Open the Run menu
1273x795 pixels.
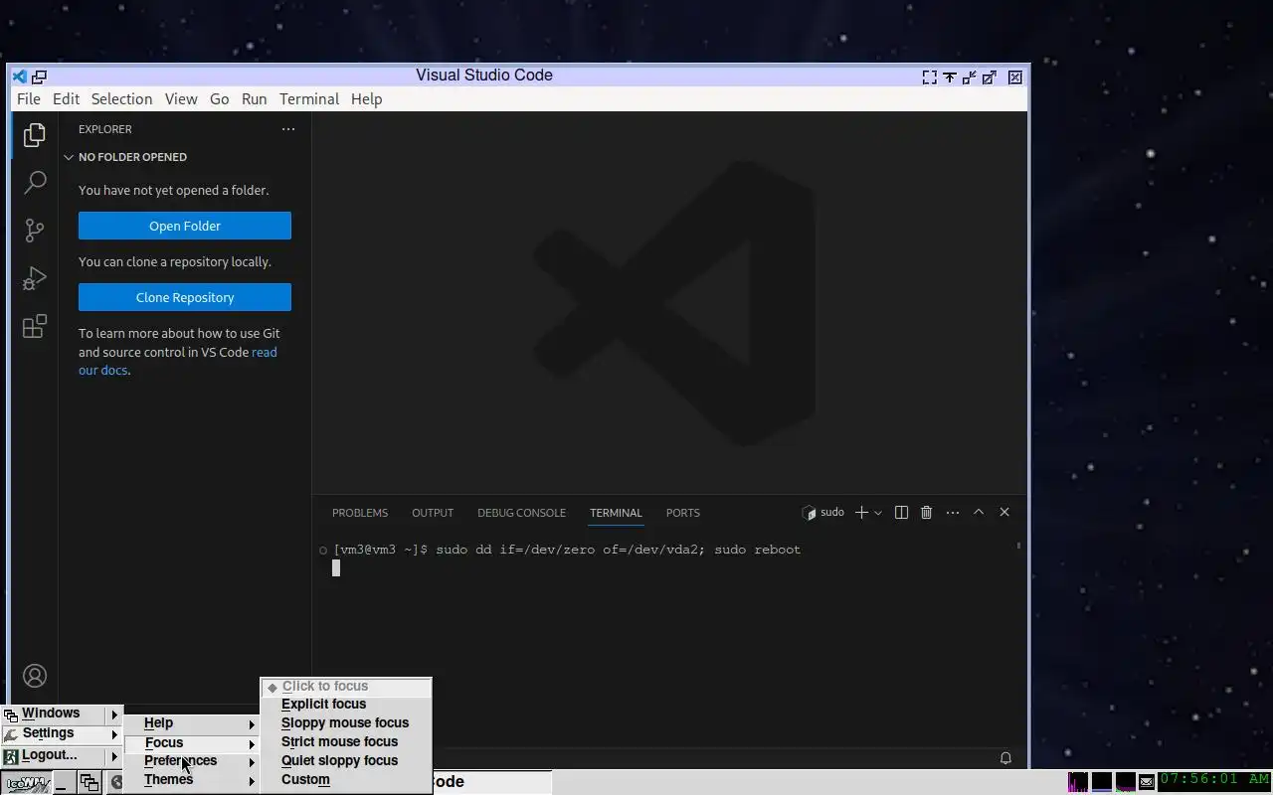coord(255,99)
